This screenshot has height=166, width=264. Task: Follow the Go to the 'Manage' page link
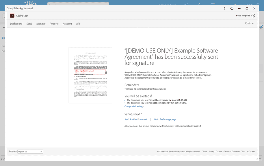[165, 119]
